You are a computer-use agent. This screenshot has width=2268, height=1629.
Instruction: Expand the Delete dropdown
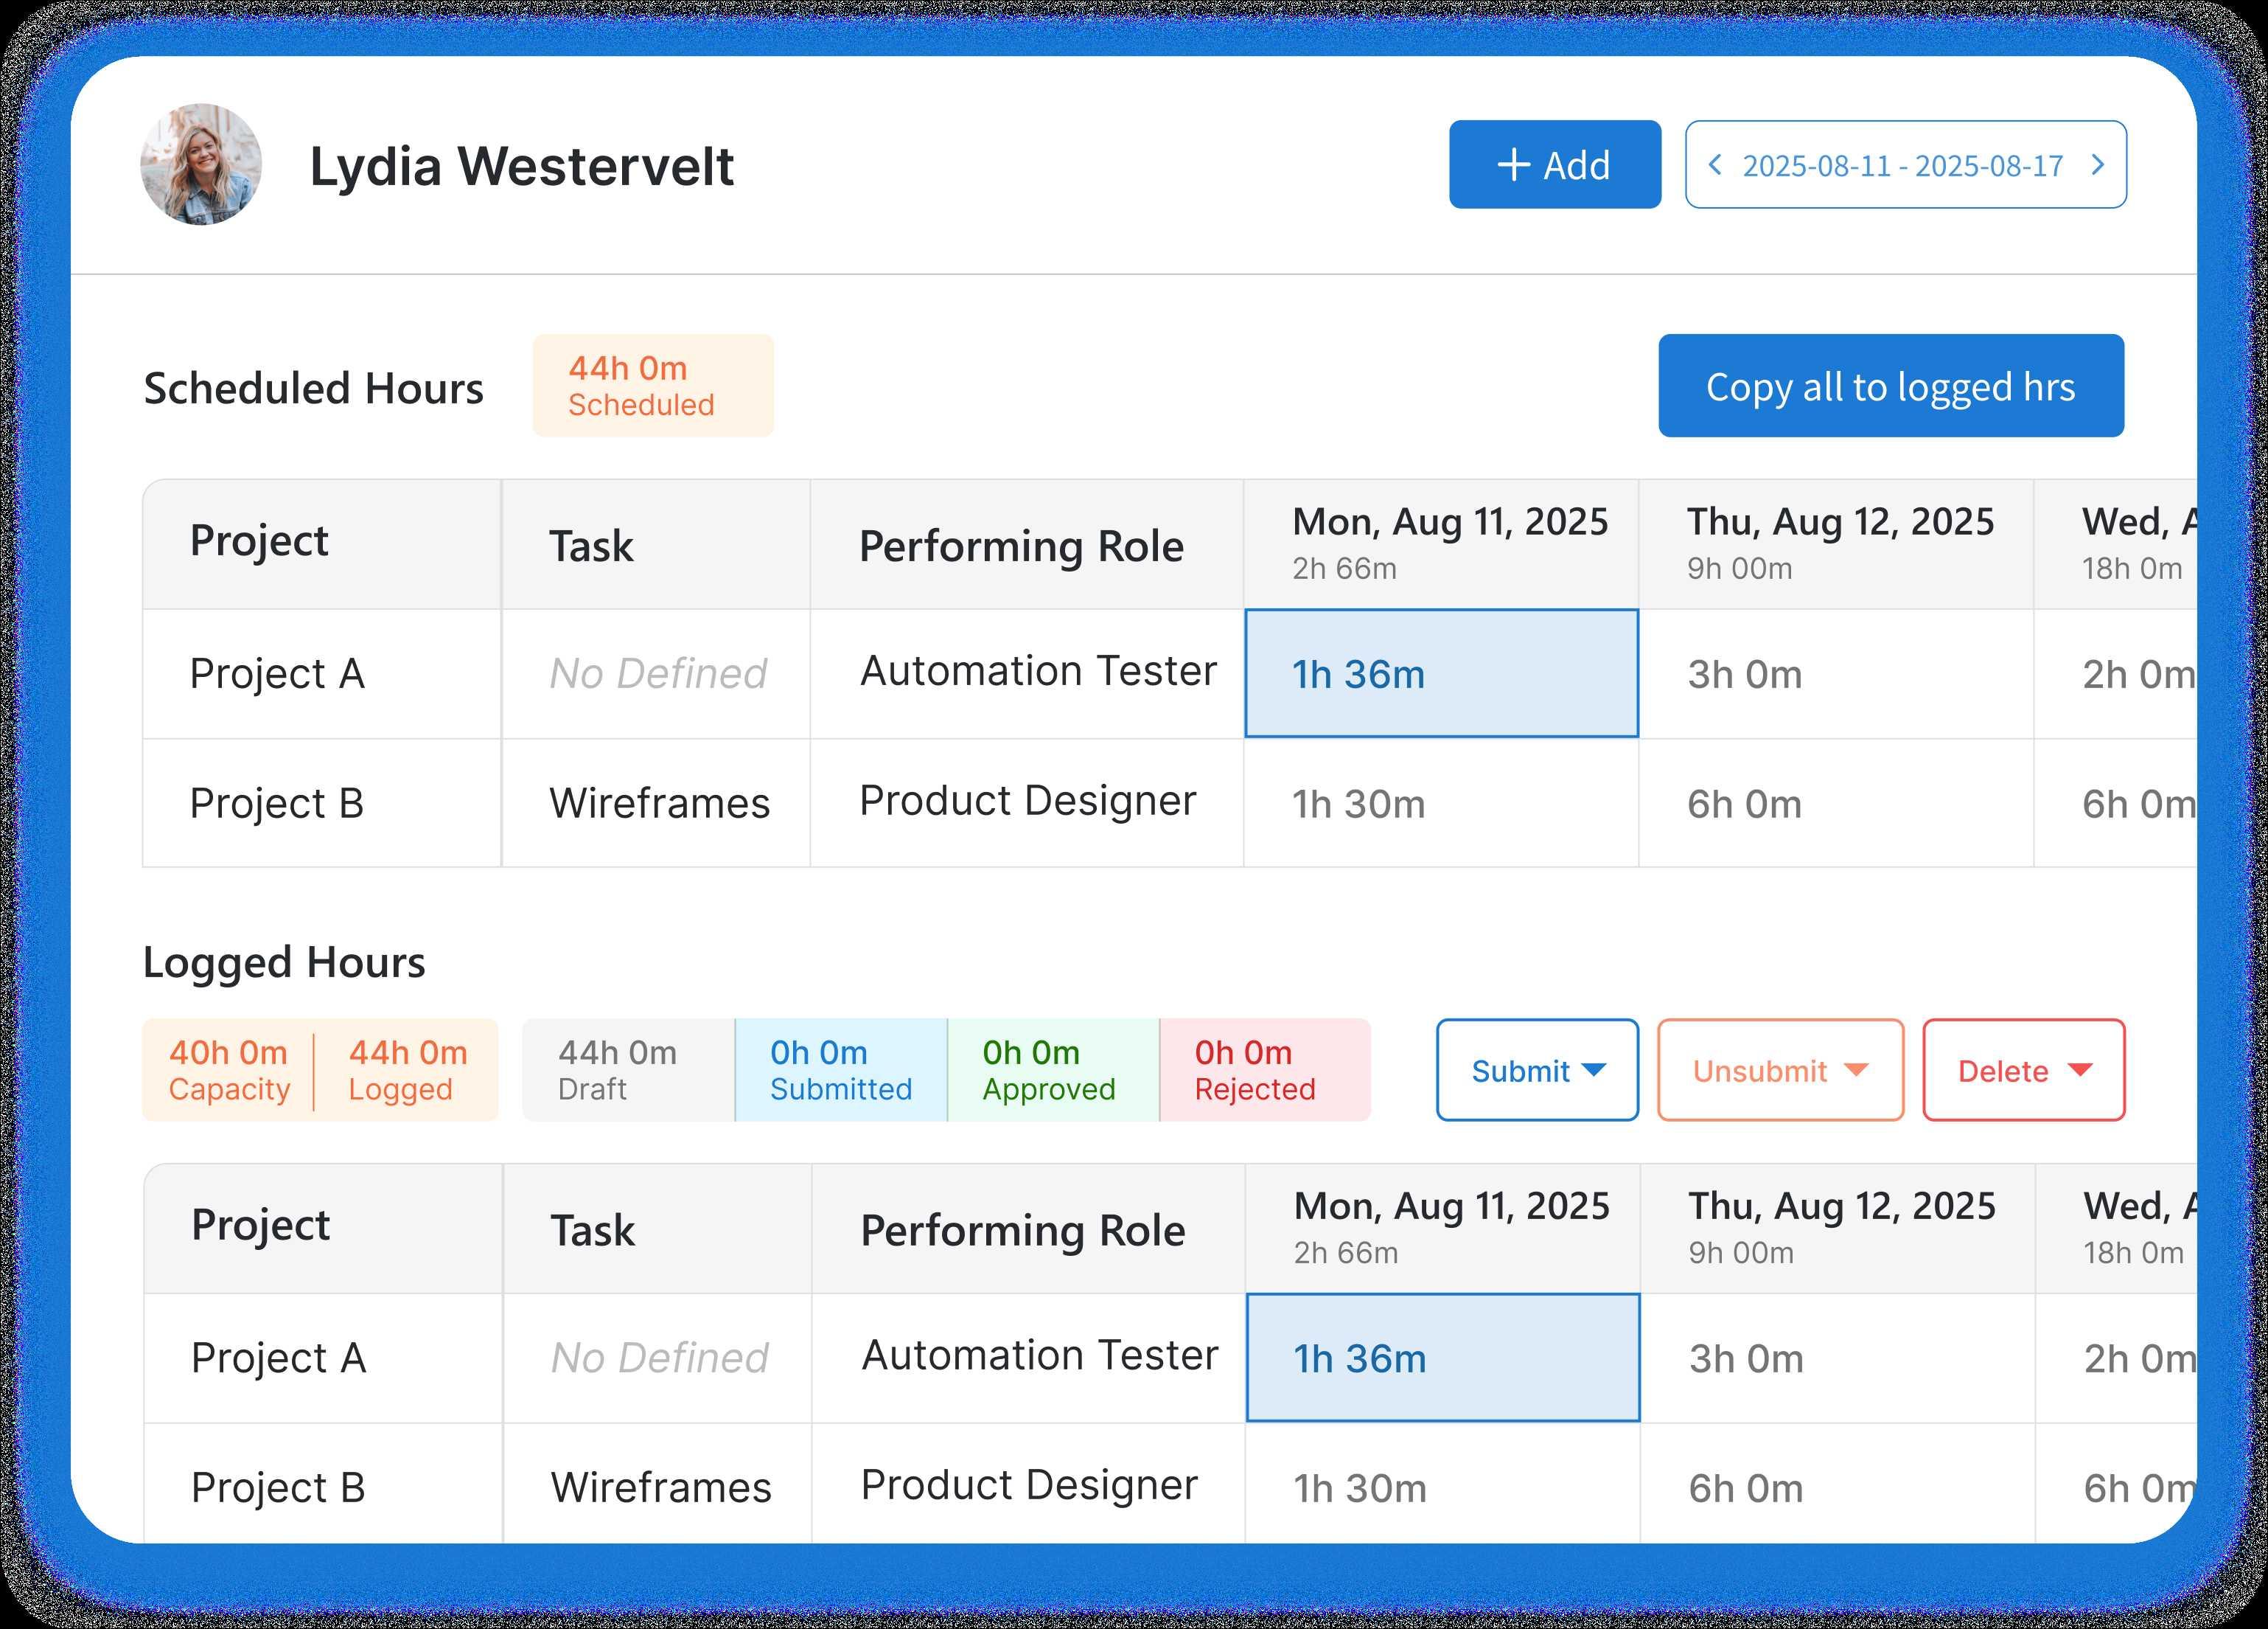2023,1071
